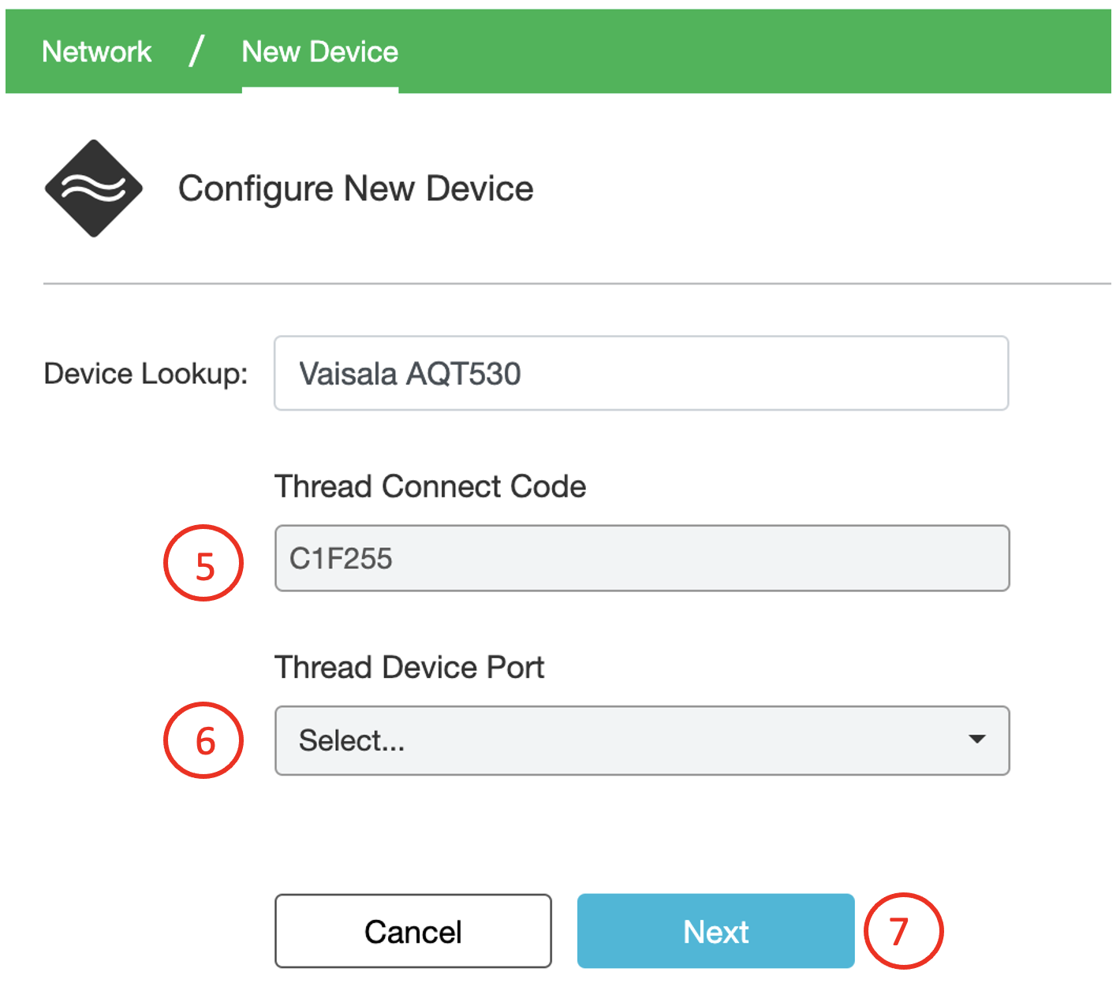
Task: Click the Thread Device Port label
Action: coord(409,667)
